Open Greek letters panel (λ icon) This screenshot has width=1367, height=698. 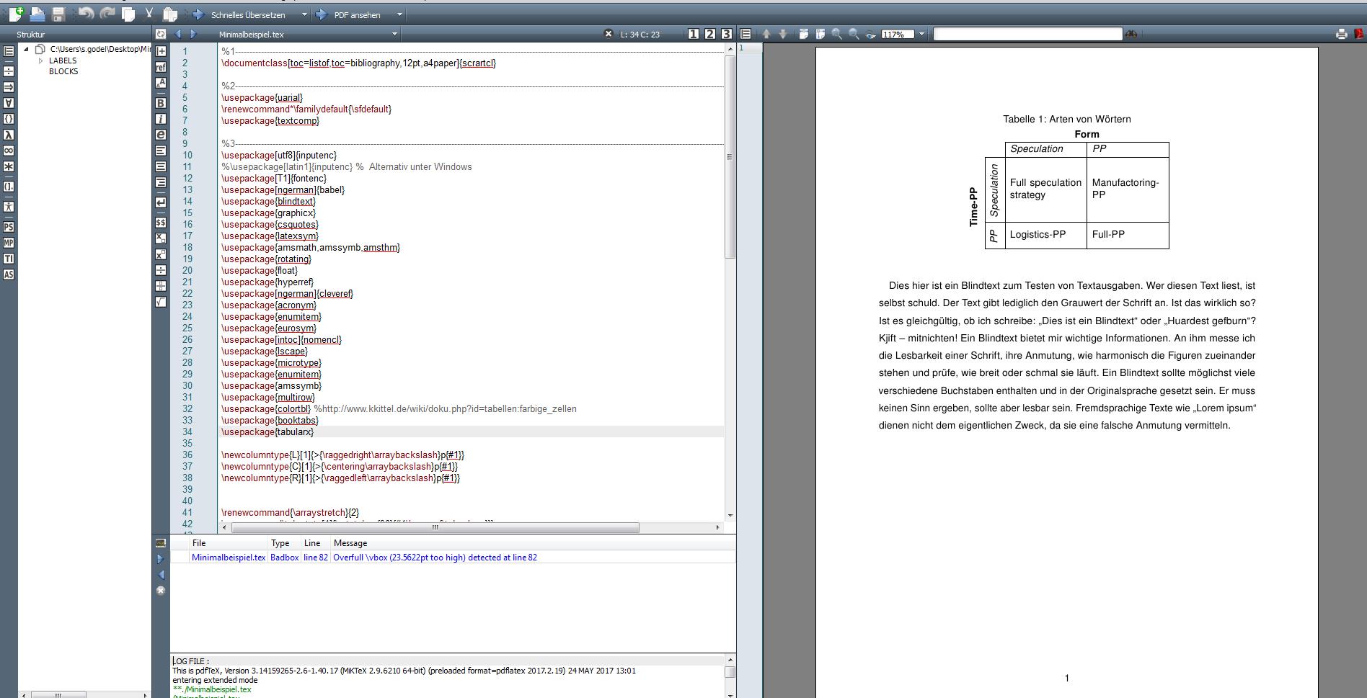click(x=9, y=135)
